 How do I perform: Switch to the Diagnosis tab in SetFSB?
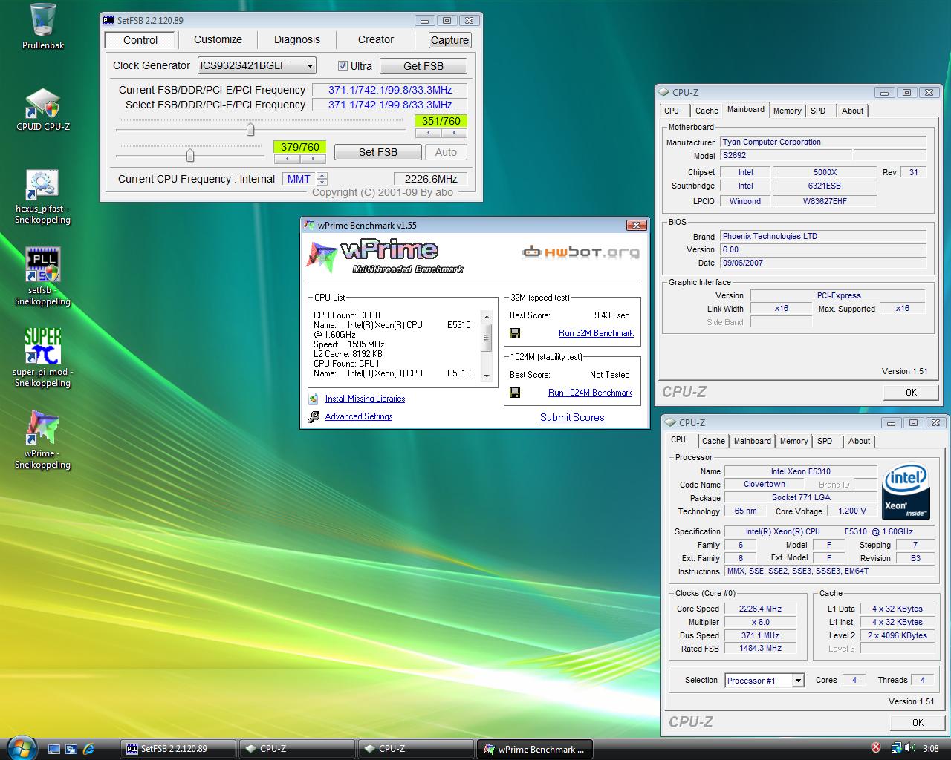297,40
